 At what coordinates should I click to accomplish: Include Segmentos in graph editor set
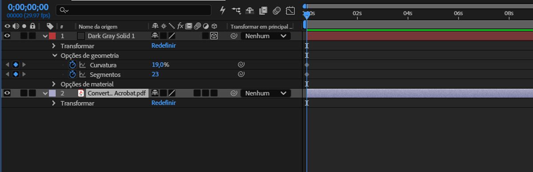(82, 74)
